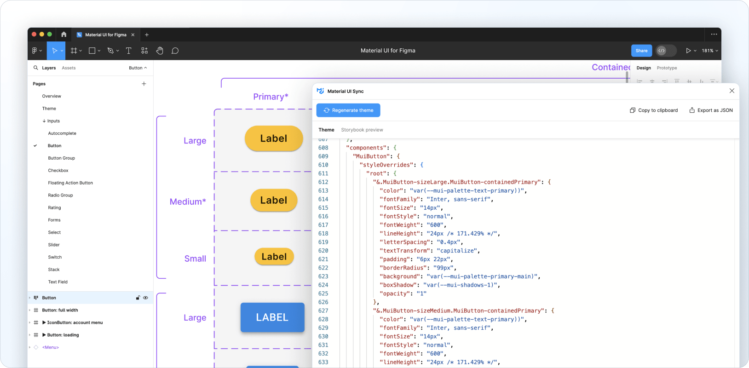Click the Home icon in tab bar
Screen dimensions: 749x368
pyautogui.click(x=63, y=34)
